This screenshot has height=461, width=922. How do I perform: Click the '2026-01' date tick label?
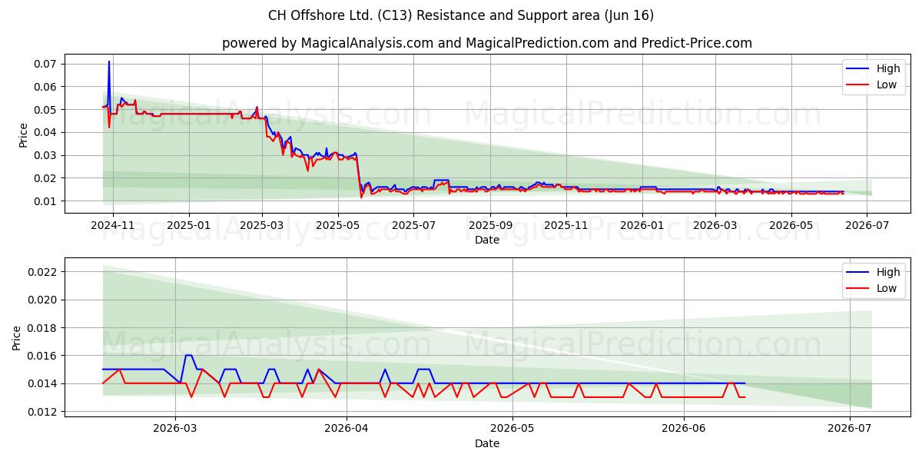pos(642,225)
